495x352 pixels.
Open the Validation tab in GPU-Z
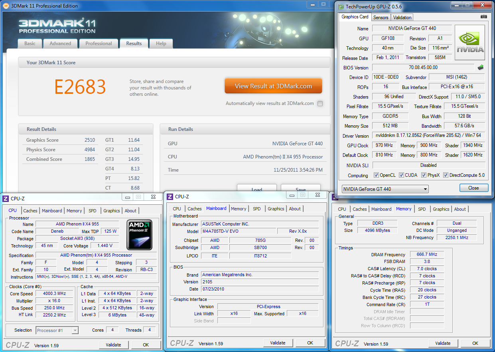click(x=402, y=18)
